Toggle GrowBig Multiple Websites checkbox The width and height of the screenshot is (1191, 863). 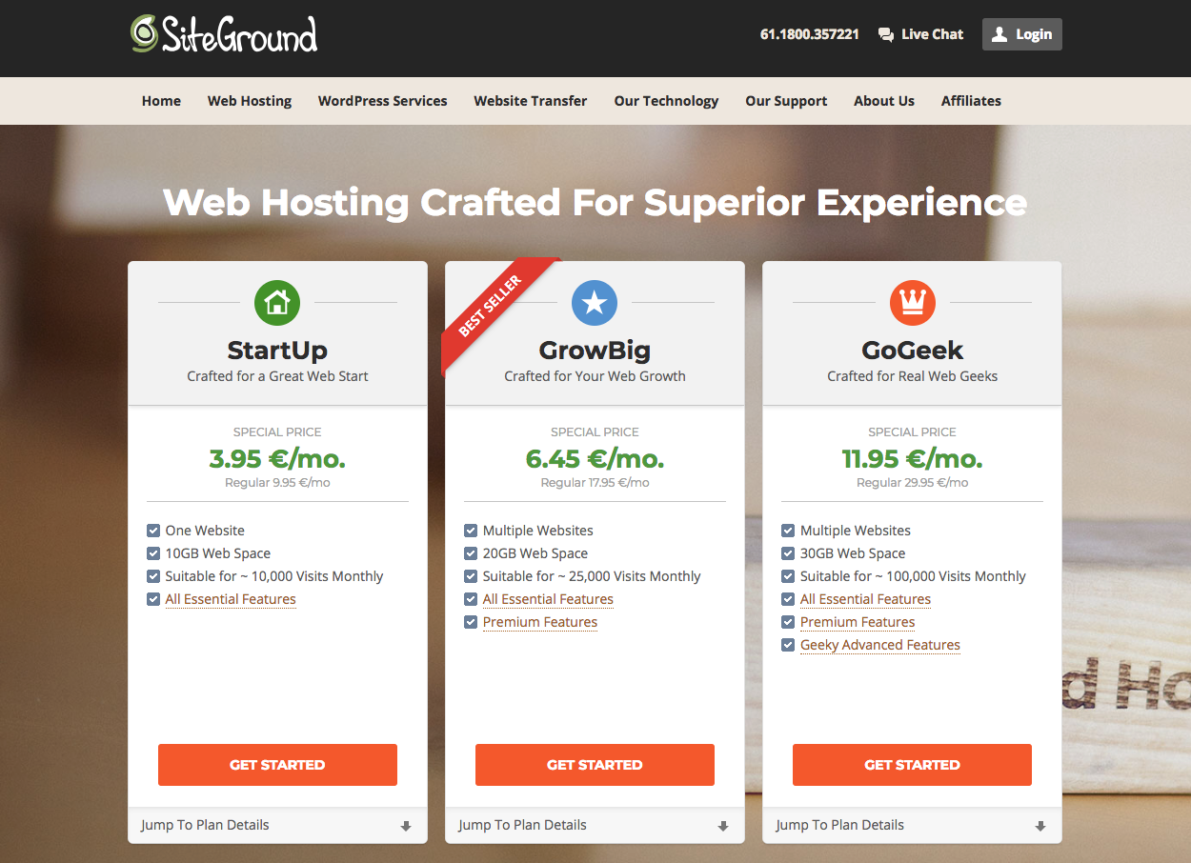471,531
